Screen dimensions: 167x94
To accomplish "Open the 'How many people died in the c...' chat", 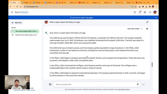I will pos(25,31).
